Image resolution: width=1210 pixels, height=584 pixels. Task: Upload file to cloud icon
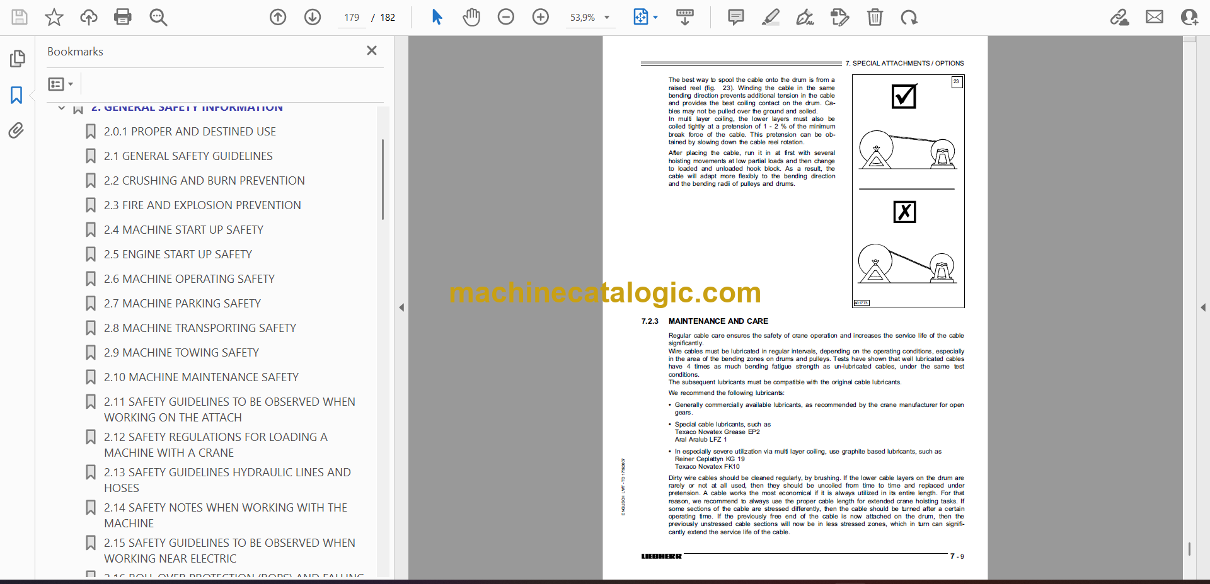(x=88, y=17)
